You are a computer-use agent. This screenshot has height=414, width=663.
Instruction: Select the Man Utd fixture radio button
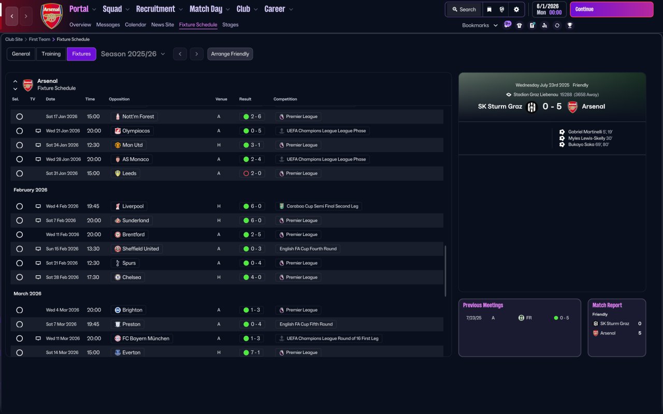point(19,145)
